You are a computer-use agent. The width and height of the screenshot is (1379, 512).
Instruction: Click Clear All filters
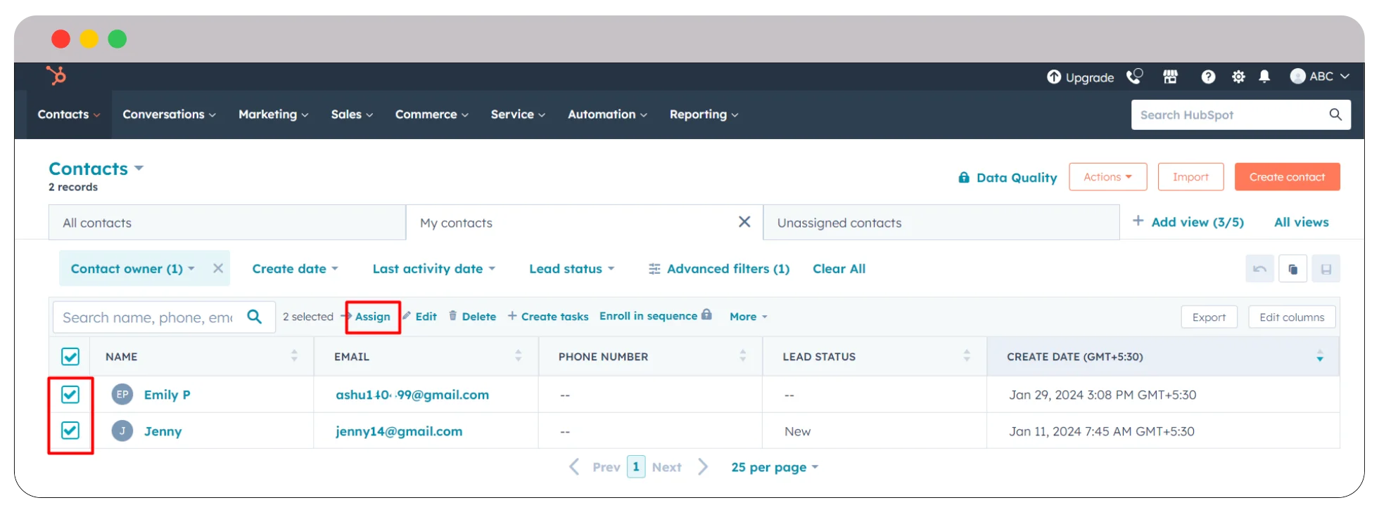coord(839,268)
